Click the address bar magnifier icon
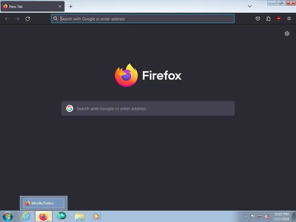 click(55, 18)
